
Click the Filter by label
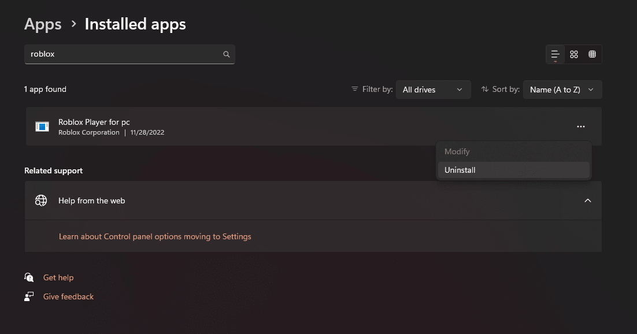click(x=377, y=90)
